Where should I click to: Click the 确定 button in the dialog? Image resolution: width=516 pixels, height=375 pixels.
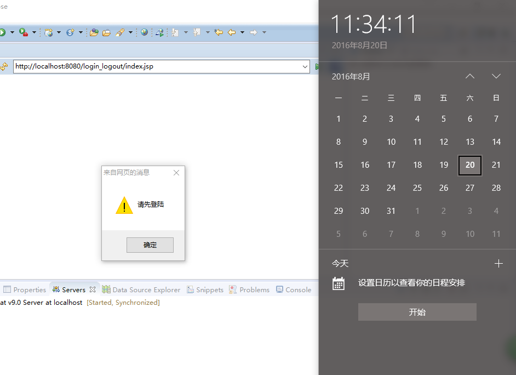(x=150, y=245)
